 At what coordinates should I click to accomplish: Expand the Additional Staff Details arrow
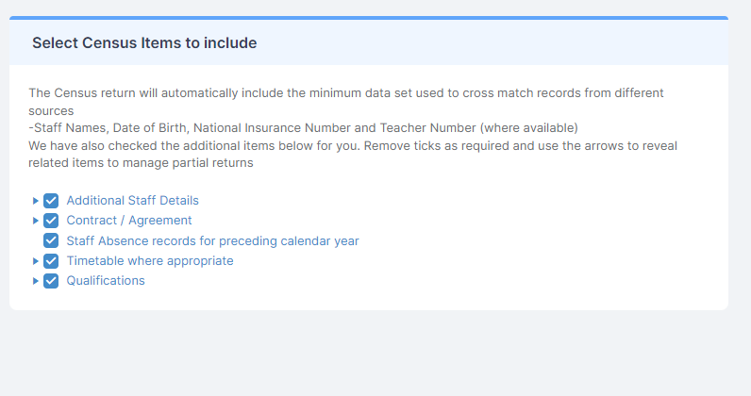pos(35,201)
